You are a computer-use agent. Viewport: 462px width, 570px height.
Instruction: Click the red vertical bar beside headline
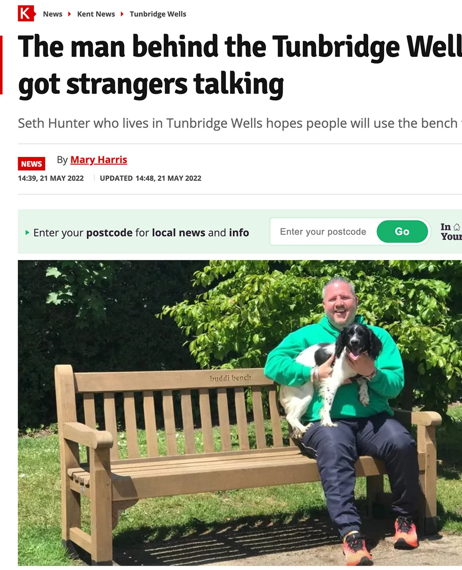[x=1, y=65]
